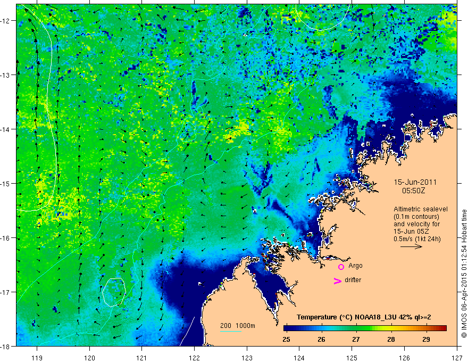Click latitude axis label -16
Screen dimensions: 468x362
6,238
